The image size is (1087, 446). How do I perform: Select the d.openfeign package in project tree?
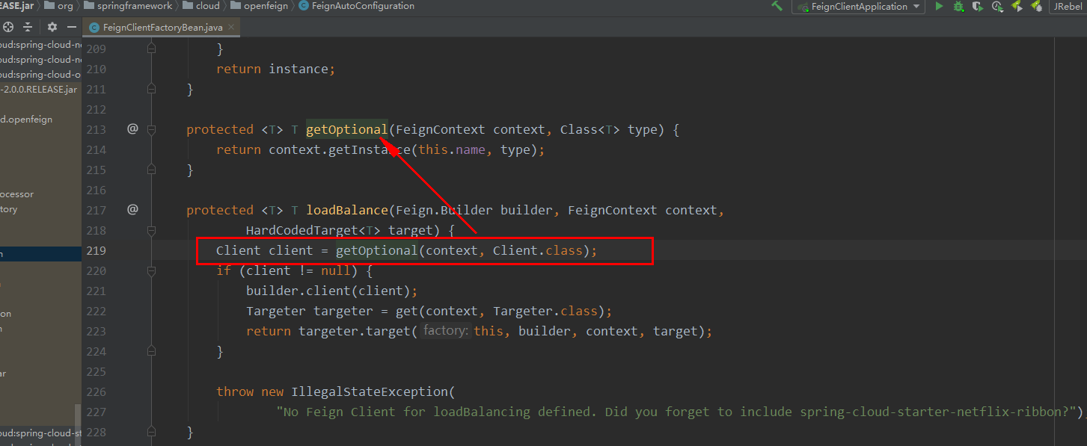[26, 120]
